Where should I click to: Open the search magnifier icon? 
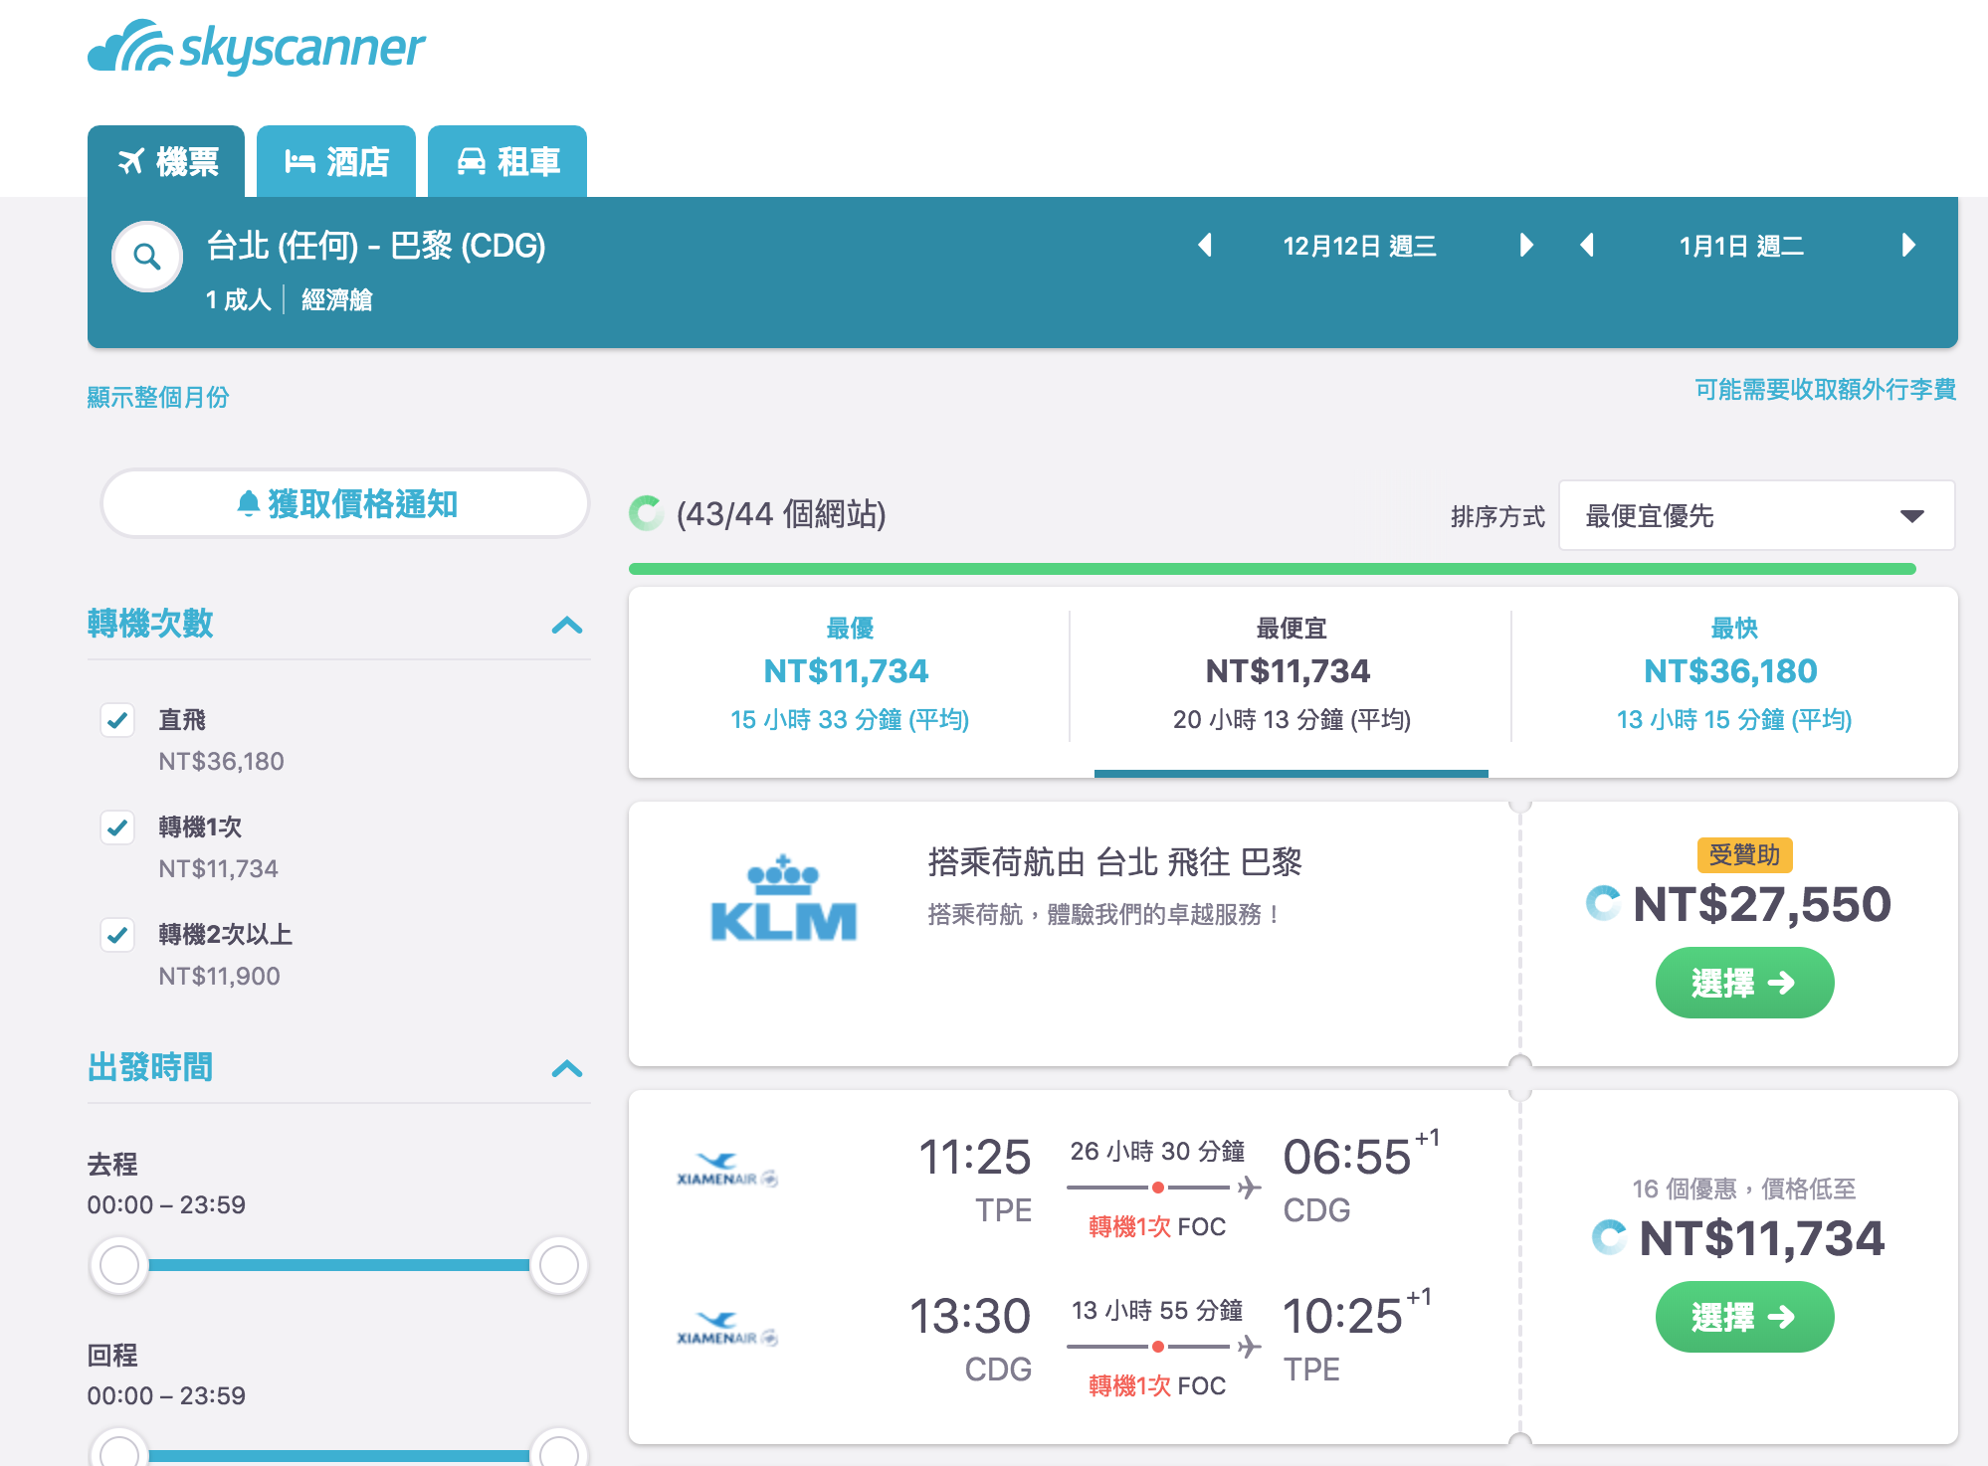pos(147,257)
